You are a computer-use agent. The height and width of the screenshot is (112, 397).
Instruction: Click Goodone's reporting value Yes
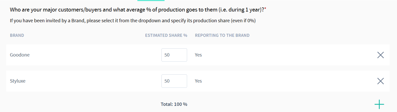(x=198, y=55)
